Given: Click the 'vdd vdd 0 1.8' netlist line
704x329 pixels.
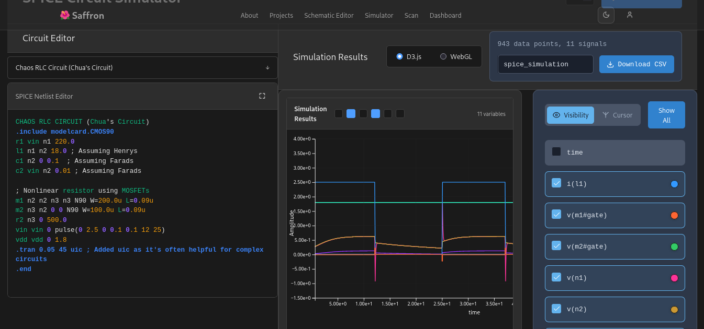Looking at the screenshot, I should pyautogui.click(x=41, y=240).
